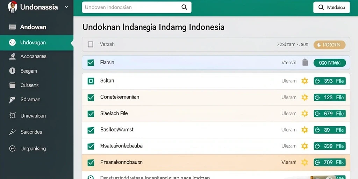358x179 pixels.
Task: Click the user avatar beside Undonassia
Action: 13,7
